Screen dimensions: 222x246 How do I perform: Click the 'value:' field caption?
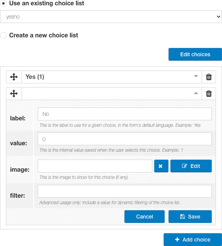(18, 143)
